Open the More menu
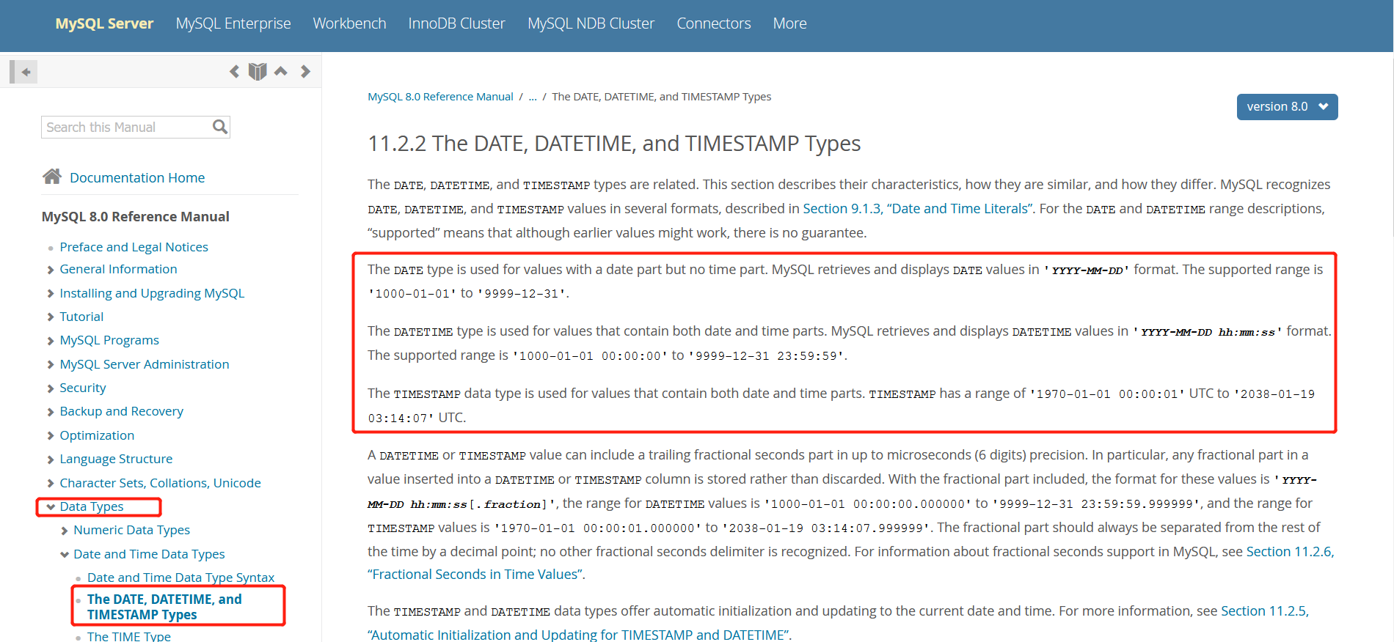The height and width of the screenshot is (642, 1394). coord(789,23)
